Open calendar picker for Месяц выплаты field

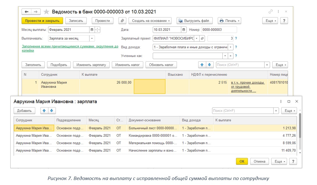[92, 30]
